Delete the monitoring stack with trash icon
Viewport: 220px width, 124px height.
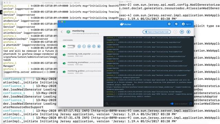pos(188,32)
